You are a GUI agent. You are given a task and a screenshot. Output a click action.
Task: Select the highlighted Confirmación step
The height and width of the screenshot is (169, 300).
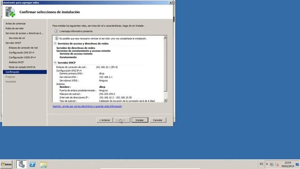pos(25,72)
